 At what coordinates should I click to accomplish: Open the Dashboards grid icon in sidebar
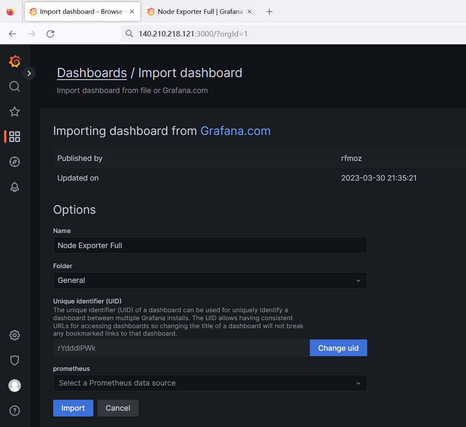tap(15, 137)
